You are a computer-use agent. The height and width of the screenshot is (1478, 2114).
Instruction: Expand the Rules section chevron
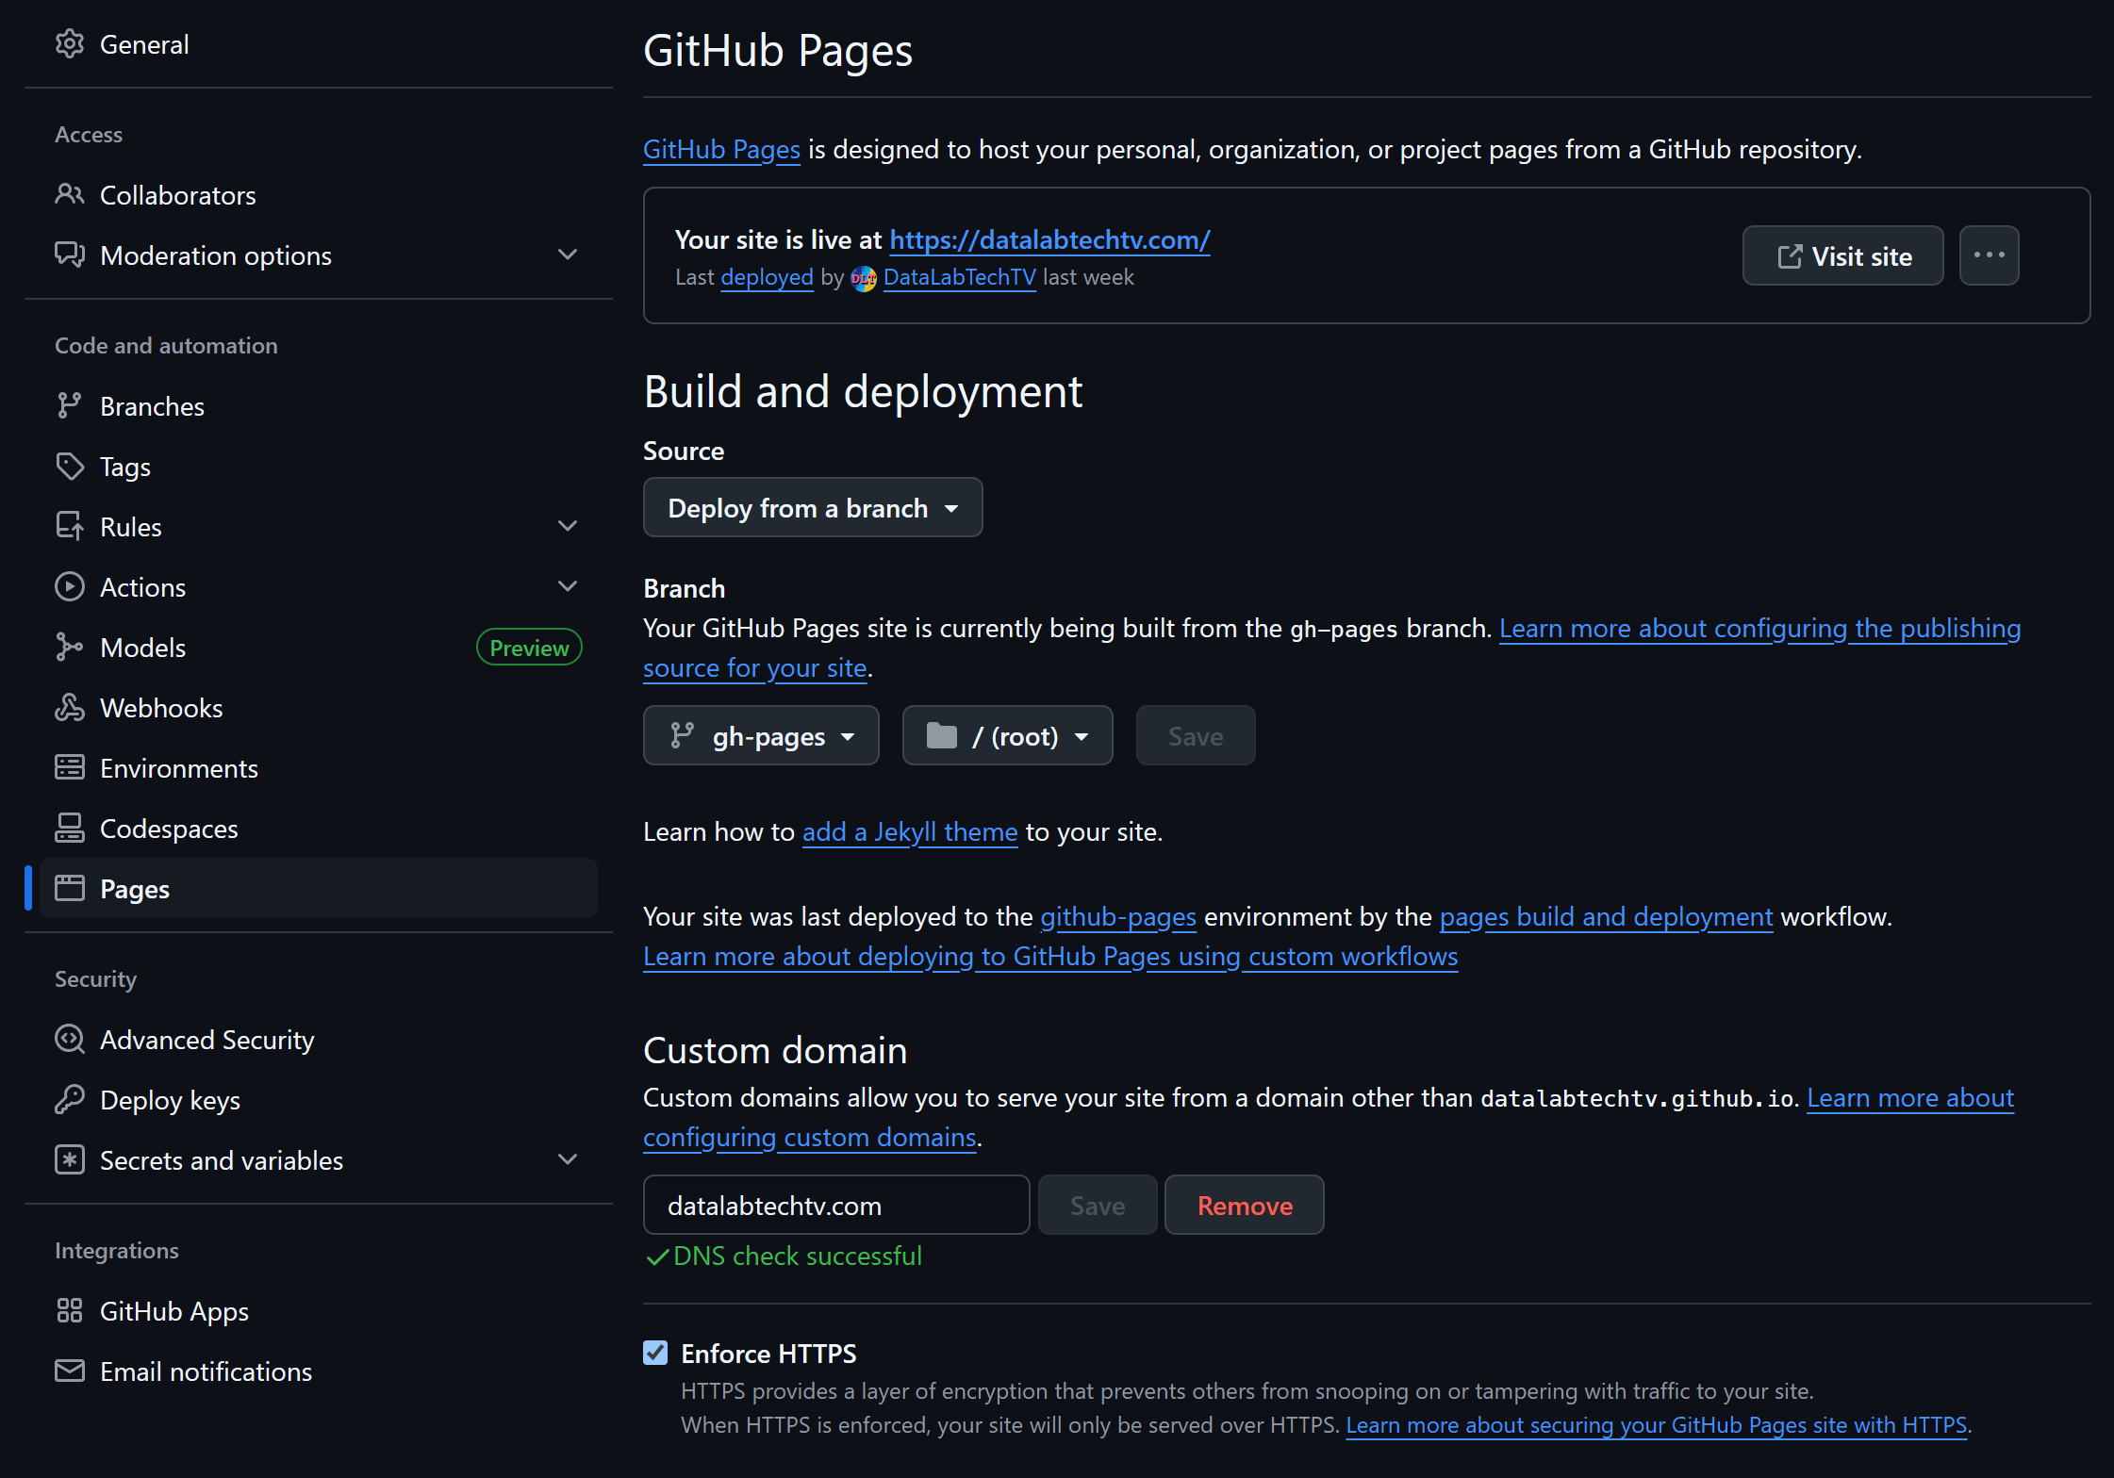click(568, 527)
